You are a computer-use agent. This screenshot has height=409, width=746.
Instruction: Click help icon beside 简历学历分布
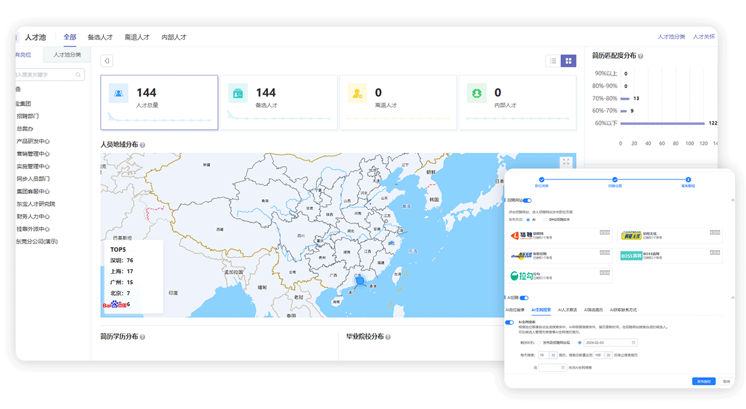tap(143, 337)
